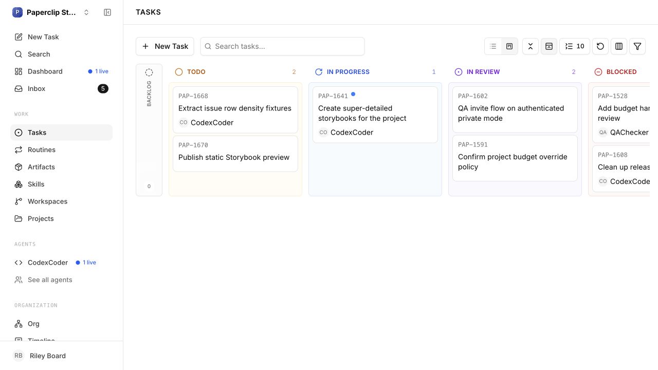This screenshot has width=658, height=370.
Task: Click the reset/refresh circular arrow icon
Action: pyautogui.click(x=600, y=46)
